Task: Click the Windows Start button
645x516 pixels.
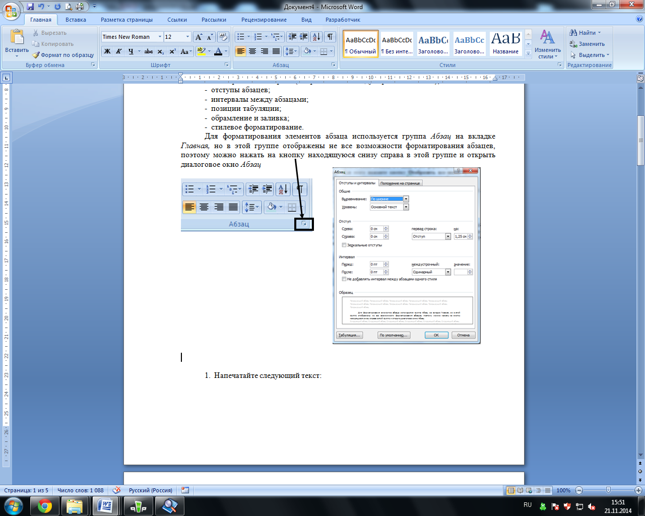Action: (13, 506)
